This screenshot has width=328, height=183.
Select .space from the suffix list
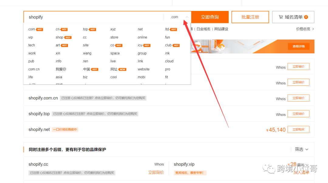(x=114, y=53)
